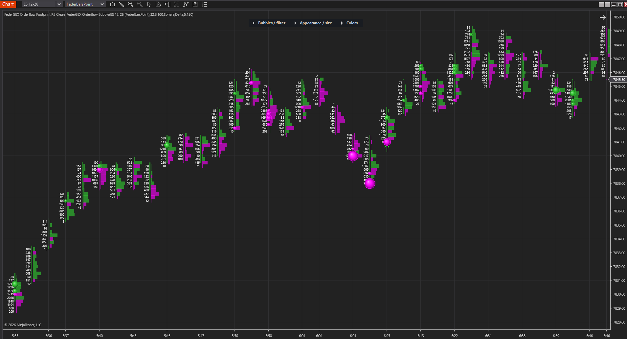The height and width of the screenshot is (339, 627).
Task: Open the ES 12-26 instrument dropdown arrow
Action: 59,4
